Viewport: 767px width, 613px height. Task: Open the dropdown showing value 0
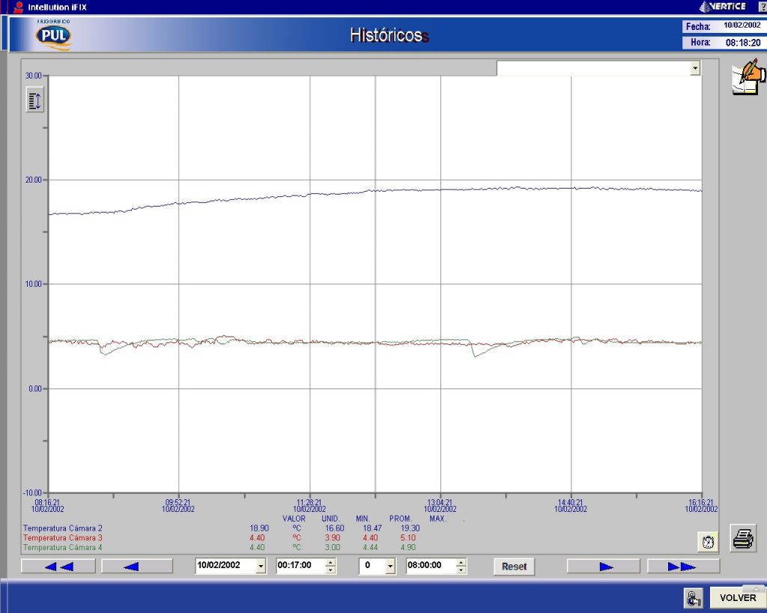coord(389,567)
